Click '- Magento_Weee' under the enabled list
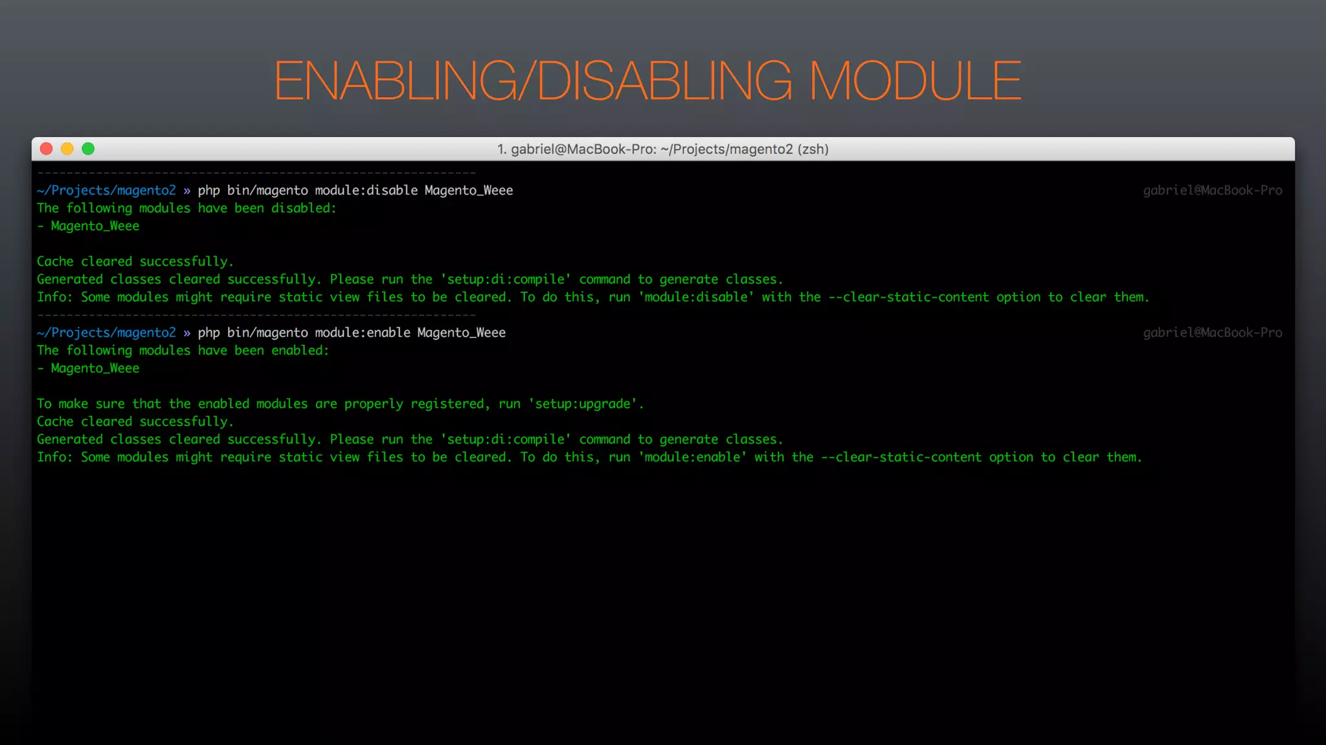Screen dimensions: 1326x745 88,369
